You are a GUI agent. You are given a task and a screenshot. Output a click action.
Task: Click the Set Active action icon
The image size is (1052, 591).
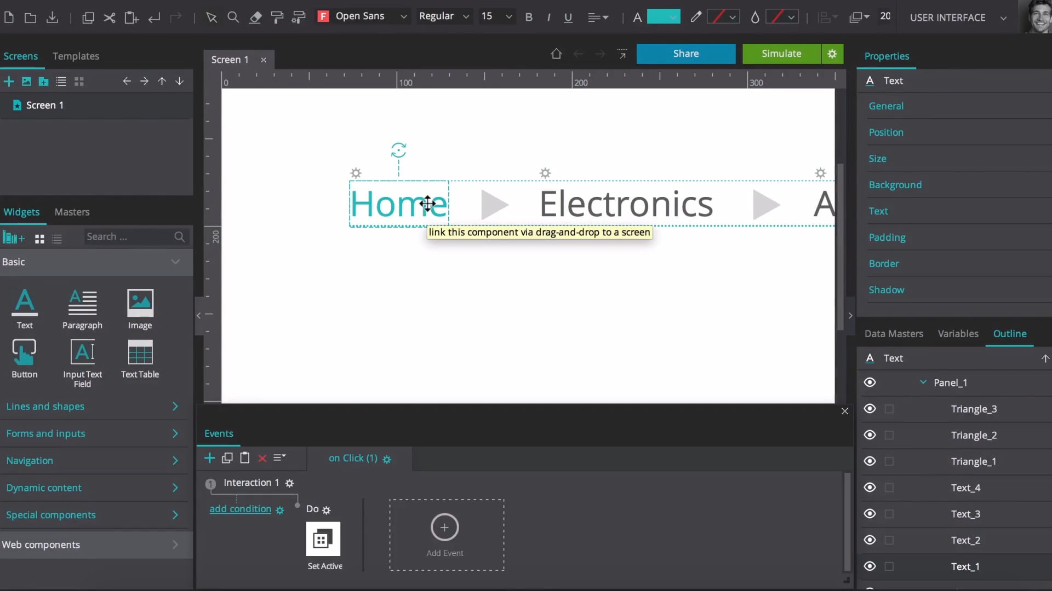[323, 539]
